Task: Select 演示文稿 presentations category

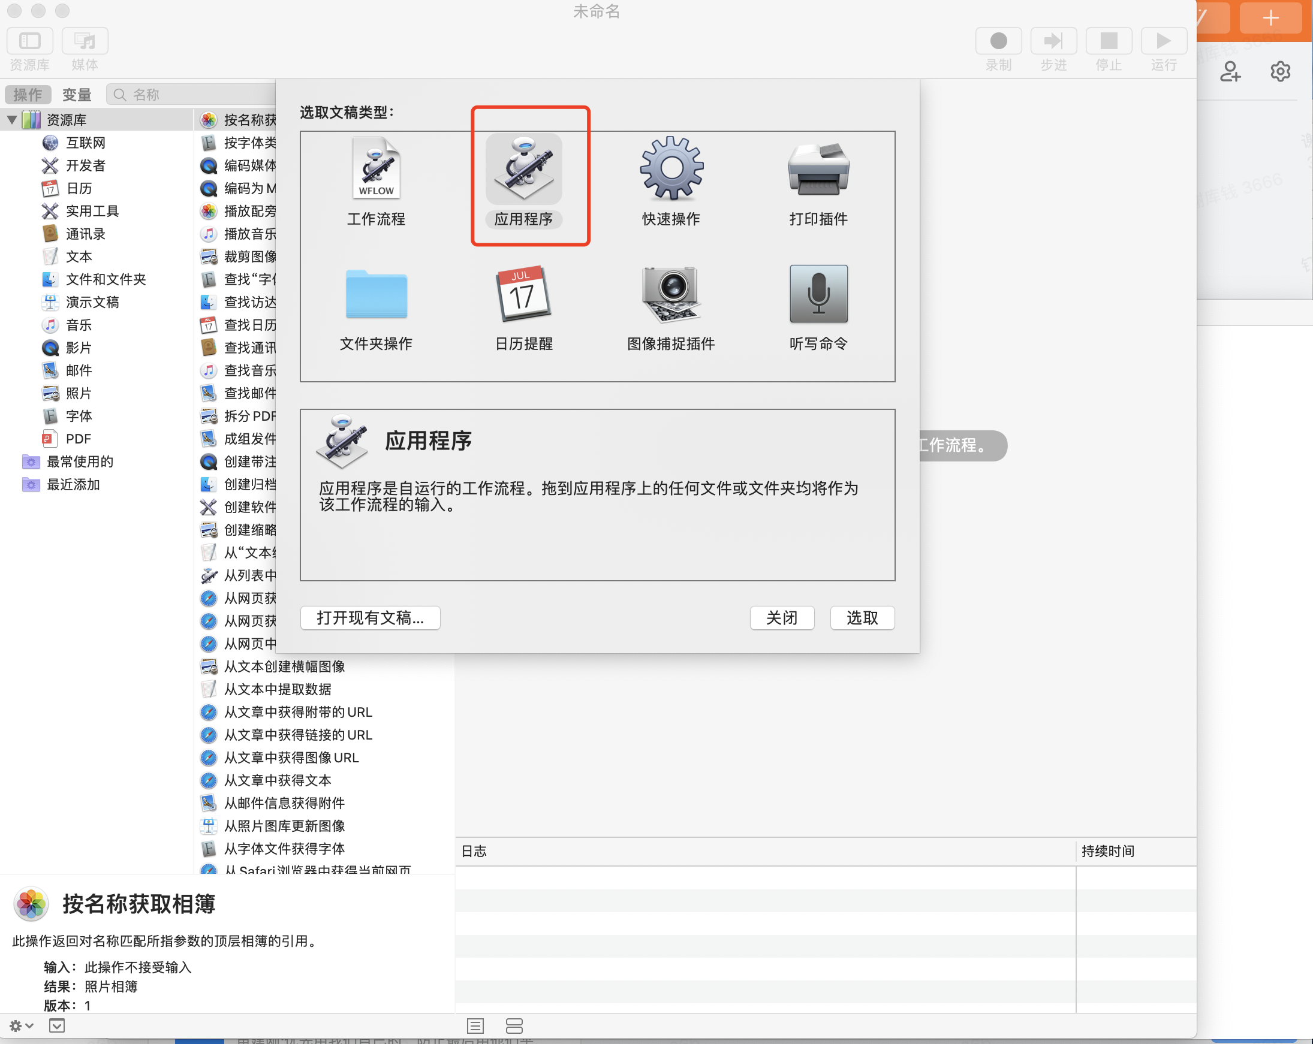Action: click(x=97, y=303)
